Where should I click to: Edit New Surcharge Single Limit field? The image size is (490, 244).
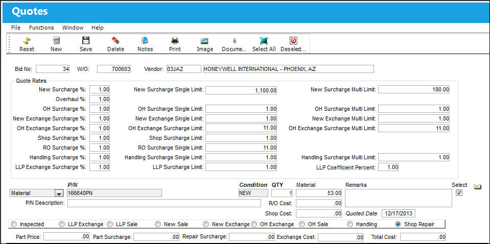pyautogui.click(x=241, y=90)
